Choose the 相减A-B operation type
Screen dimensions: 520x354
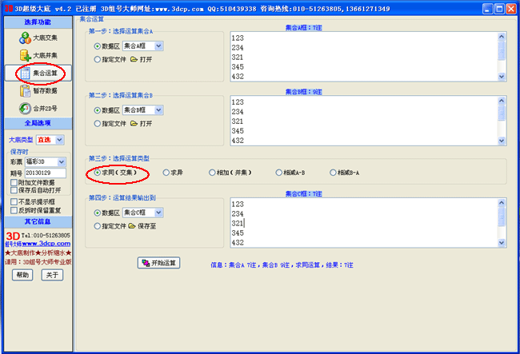(278, 172)
